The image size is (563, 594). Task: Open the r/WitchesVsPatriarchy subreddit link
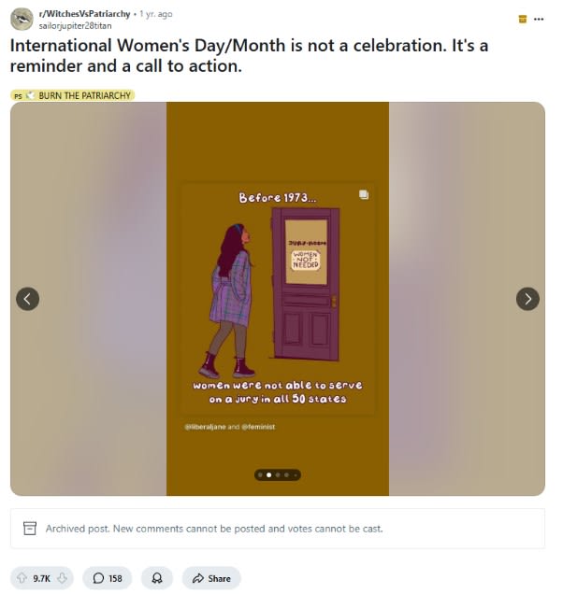click(x=85, y=14)
